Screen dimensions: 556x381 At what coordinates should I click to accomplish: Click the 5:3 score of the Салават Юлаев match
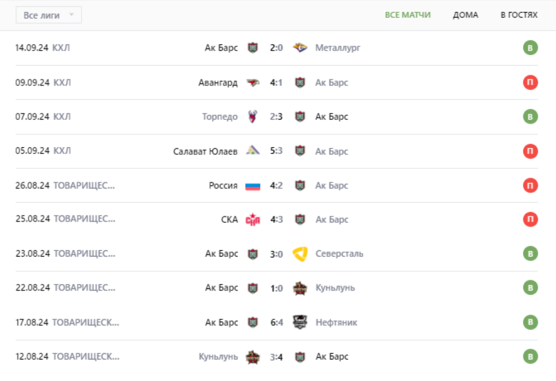276,151
